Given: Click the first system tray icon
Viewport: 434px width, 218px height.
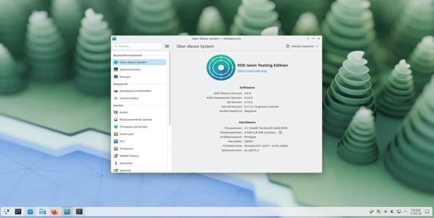Looking at the screenshot, I should pyautogui.click(x=372, y=212).
